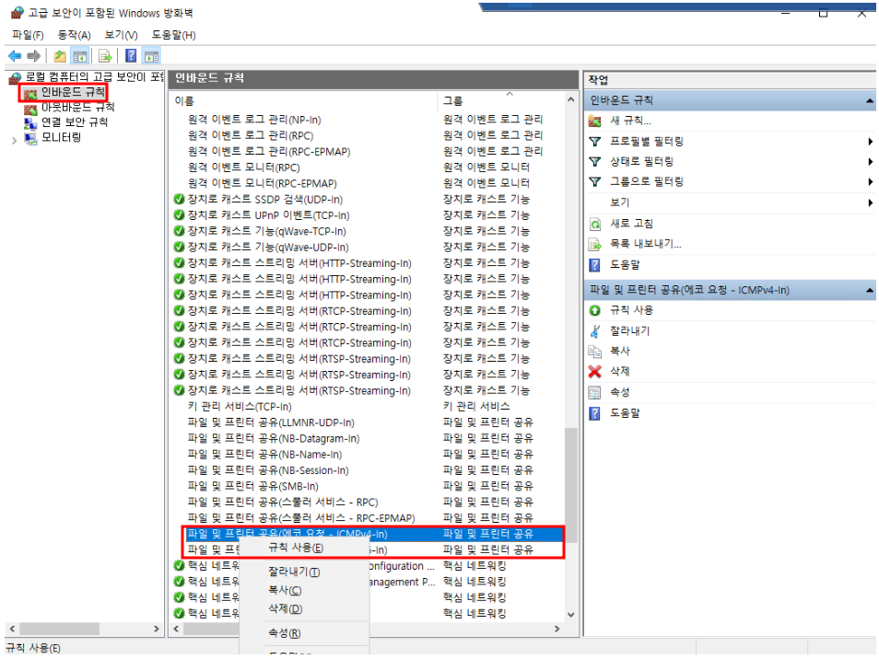Click the 목록 내보내기... export icon

[595, 244]
